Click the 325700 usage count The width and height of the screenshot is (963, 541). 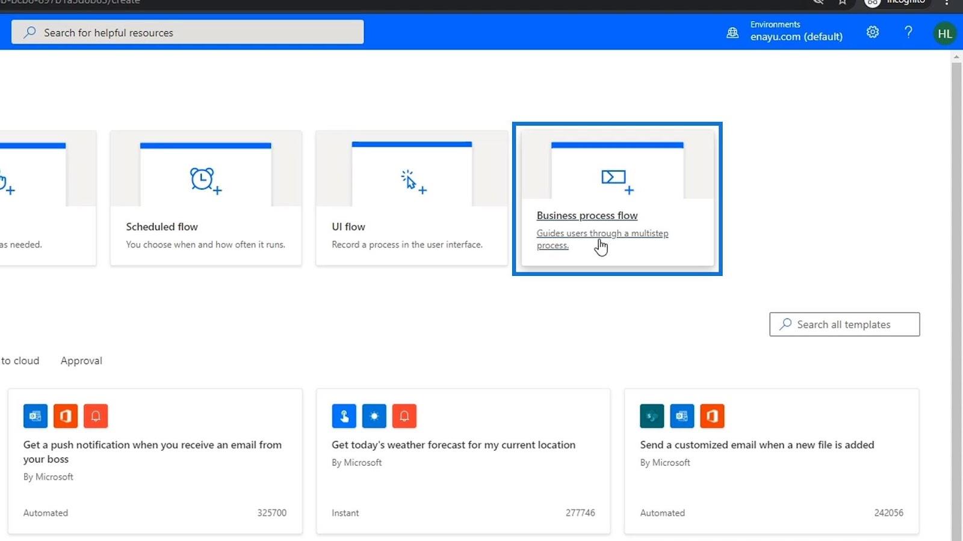272,513
